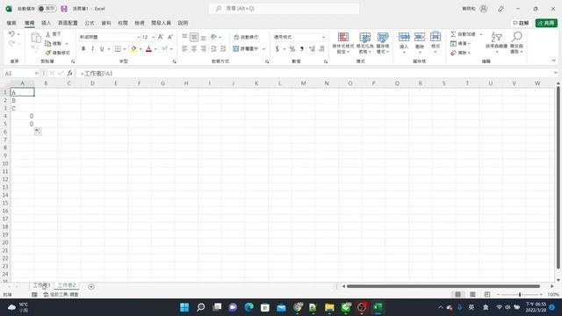
Task: Apply the red font color A
Action: 148,49
